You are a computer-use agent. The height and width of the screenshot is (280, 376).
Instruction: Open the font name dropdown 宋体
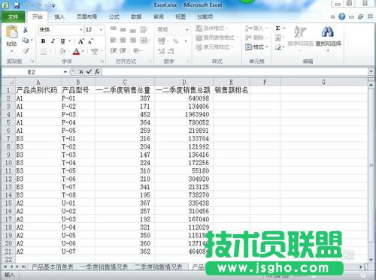pyautogui.click(x=81, y=30)
